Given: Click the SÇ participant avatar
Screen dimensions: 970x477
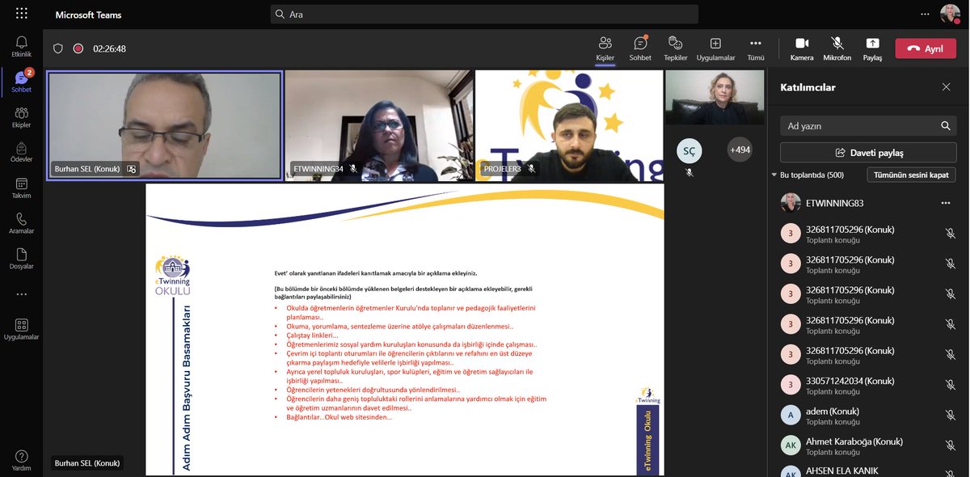Looking at the screenshot, I should 690,150.
